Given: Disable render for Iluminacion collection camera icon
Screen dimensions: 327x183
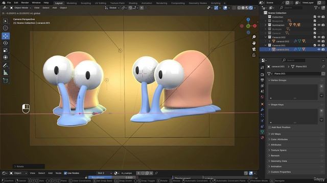Looking at the screenshot, I should 323,25.
